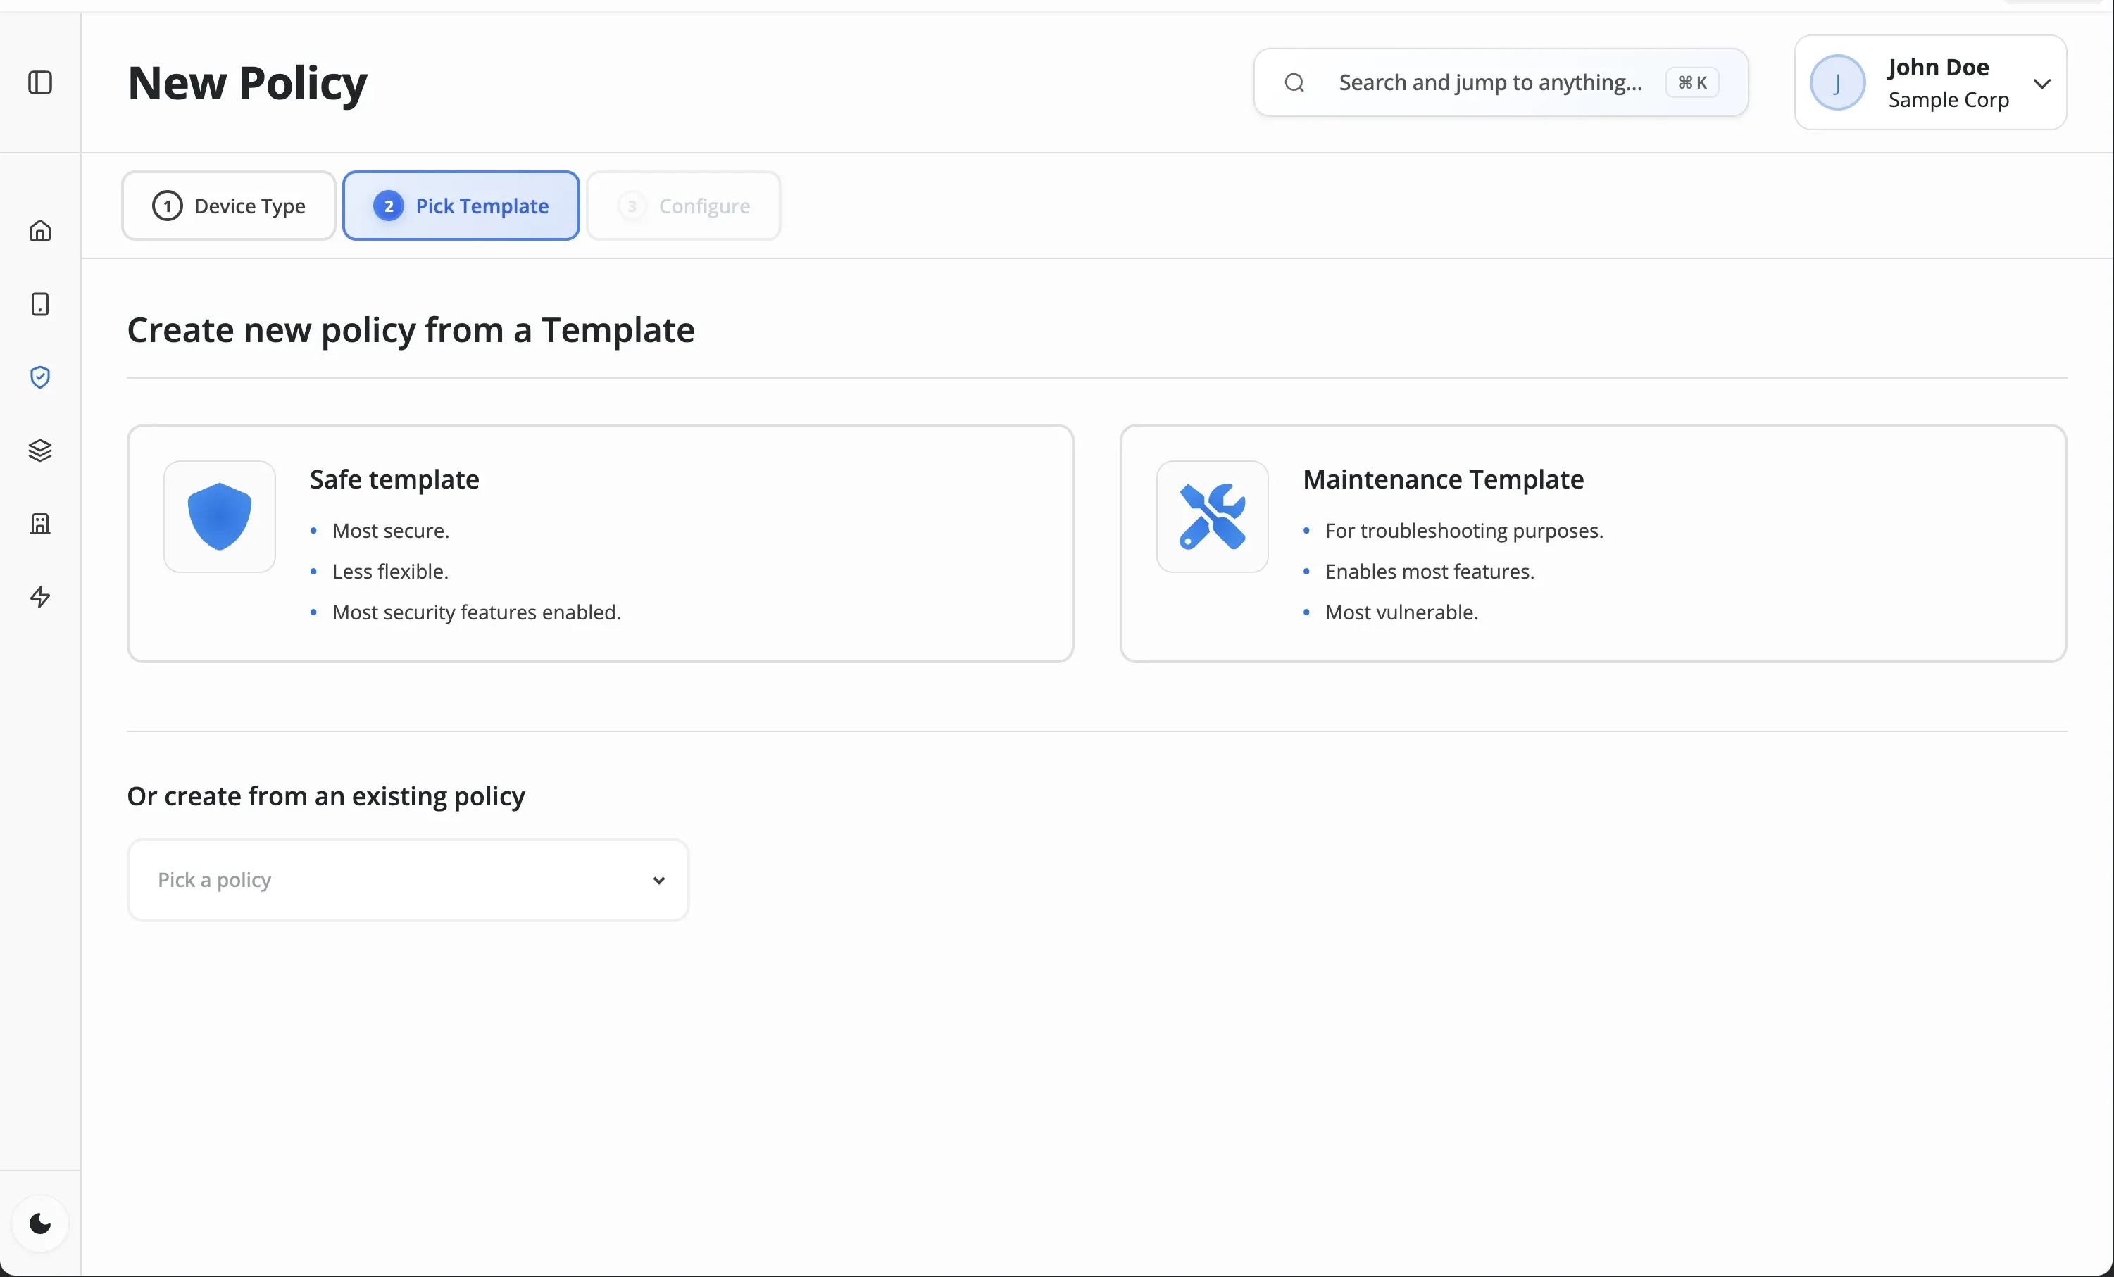The height and width of the screenshot is (1277, 2114).
Task: Go back to Device Type step
Action: tap(228, 206)
